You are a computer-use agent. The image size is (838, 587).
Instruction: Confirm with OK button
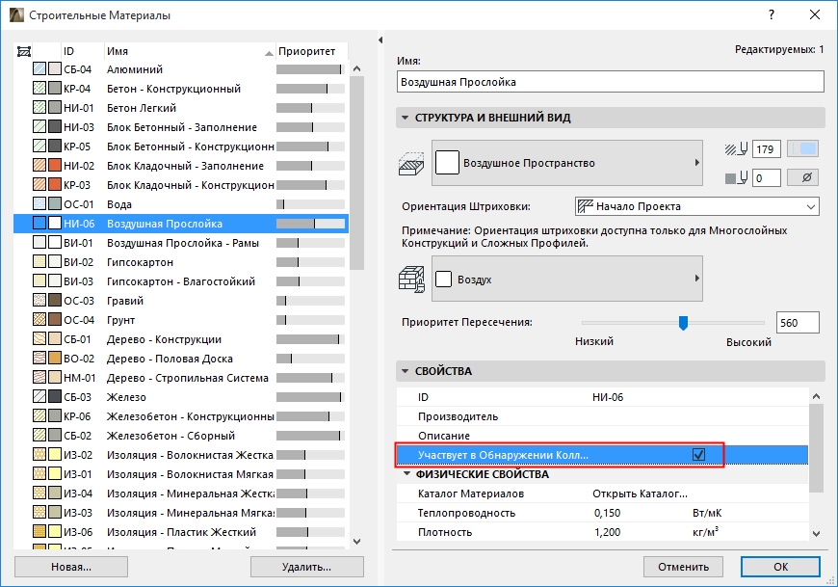click(x=780, y=567)
